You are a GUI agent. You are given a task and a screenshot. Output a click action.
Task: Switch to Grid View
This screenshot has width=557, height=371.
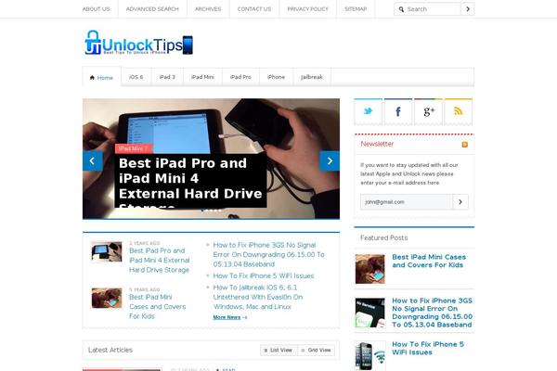pyautogui.click(x=317, y=350)
